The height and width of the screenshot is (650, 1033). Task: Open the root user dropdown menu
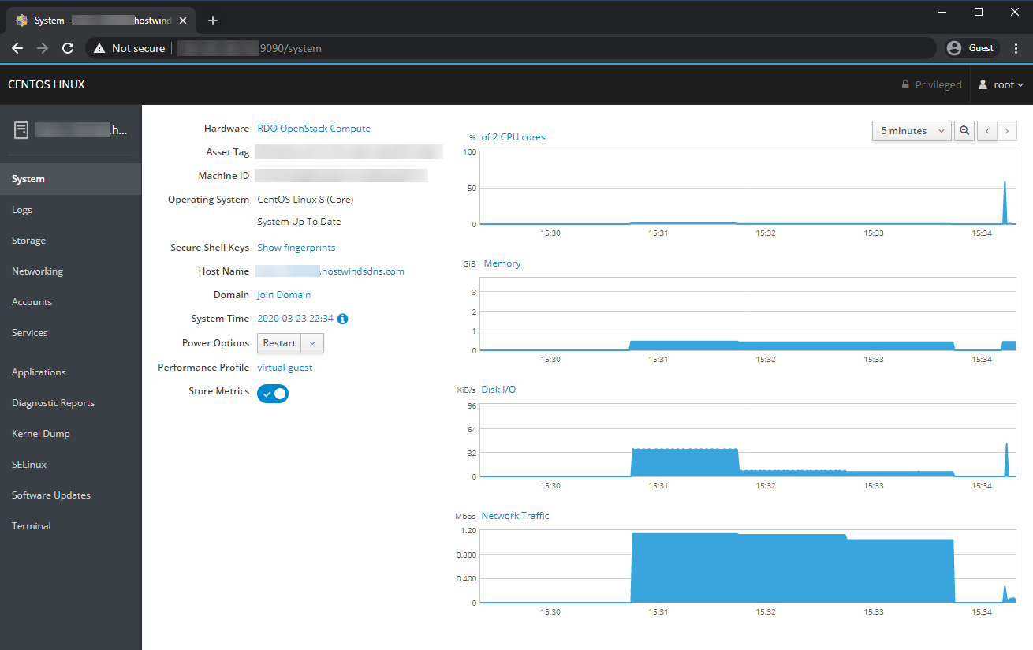click(x=1001, y=84)
